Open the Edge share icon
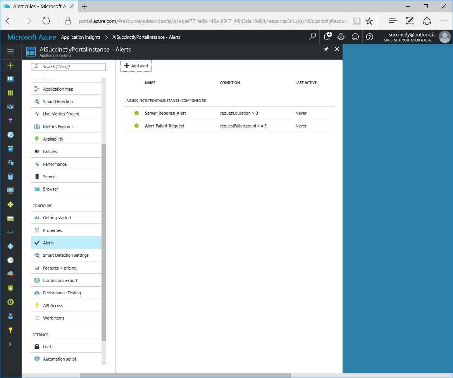Screen dimensions: 453x378 [x=427, y=21]
